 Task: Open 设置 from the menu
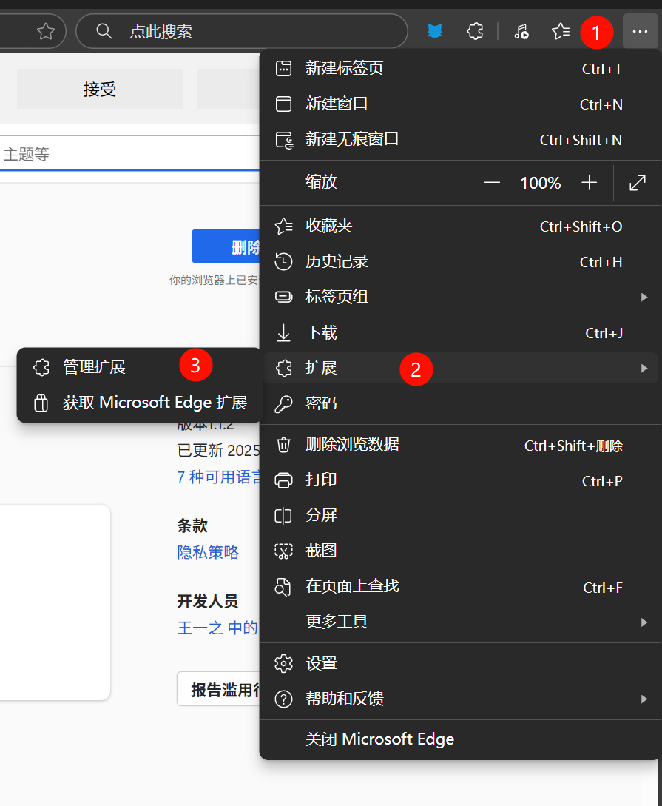[322, 663]
